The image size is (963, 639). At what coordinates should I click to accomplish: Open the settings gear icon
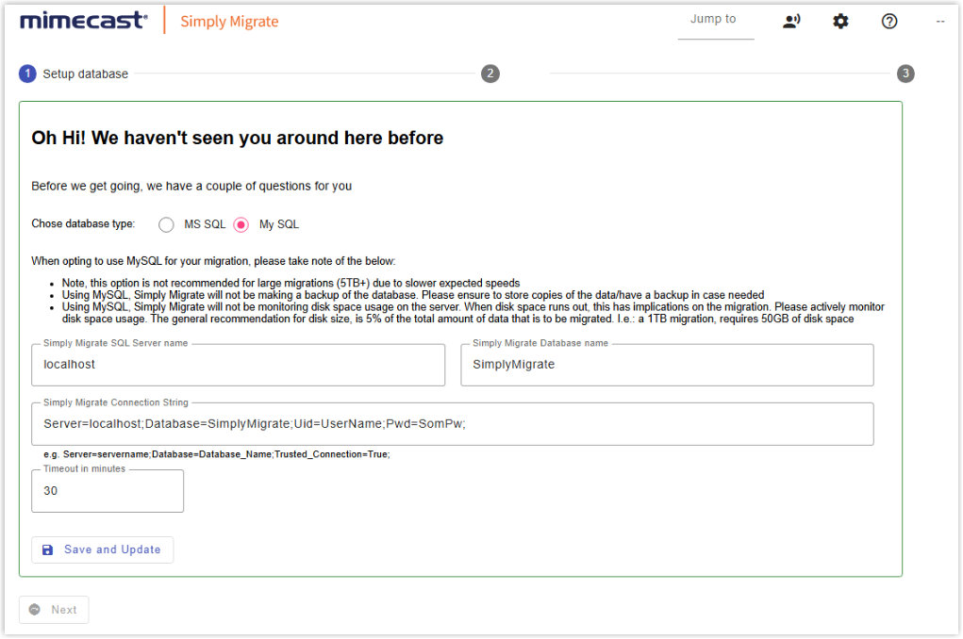point(840,22)
